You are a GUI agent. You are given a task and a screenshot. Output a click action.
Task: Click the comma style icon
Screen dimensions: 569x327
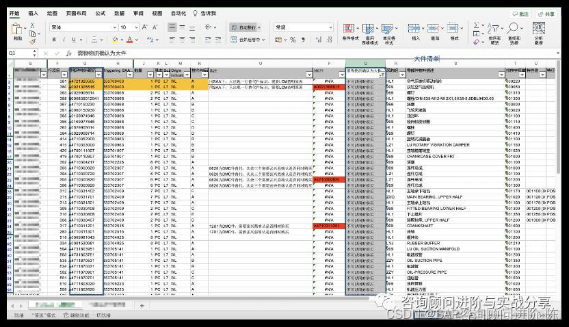(x=304, y=40)
